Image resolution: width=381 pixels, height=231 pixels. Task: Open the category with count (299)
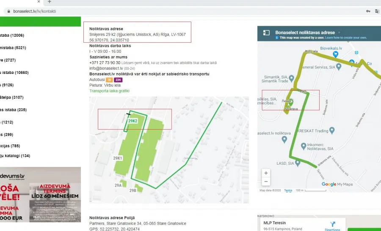pos(6,135)
